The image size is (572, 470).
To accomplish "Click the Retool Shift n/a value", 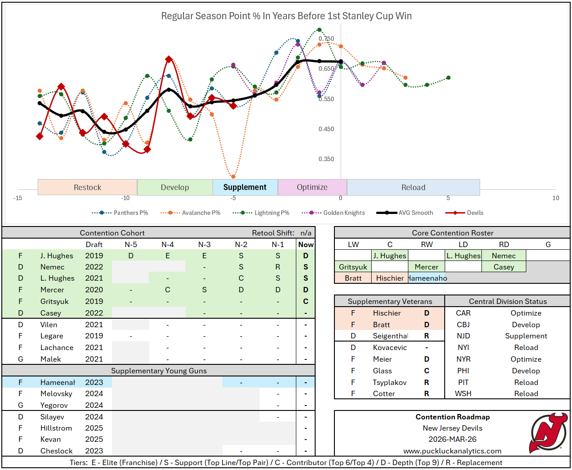I will 306,233.
